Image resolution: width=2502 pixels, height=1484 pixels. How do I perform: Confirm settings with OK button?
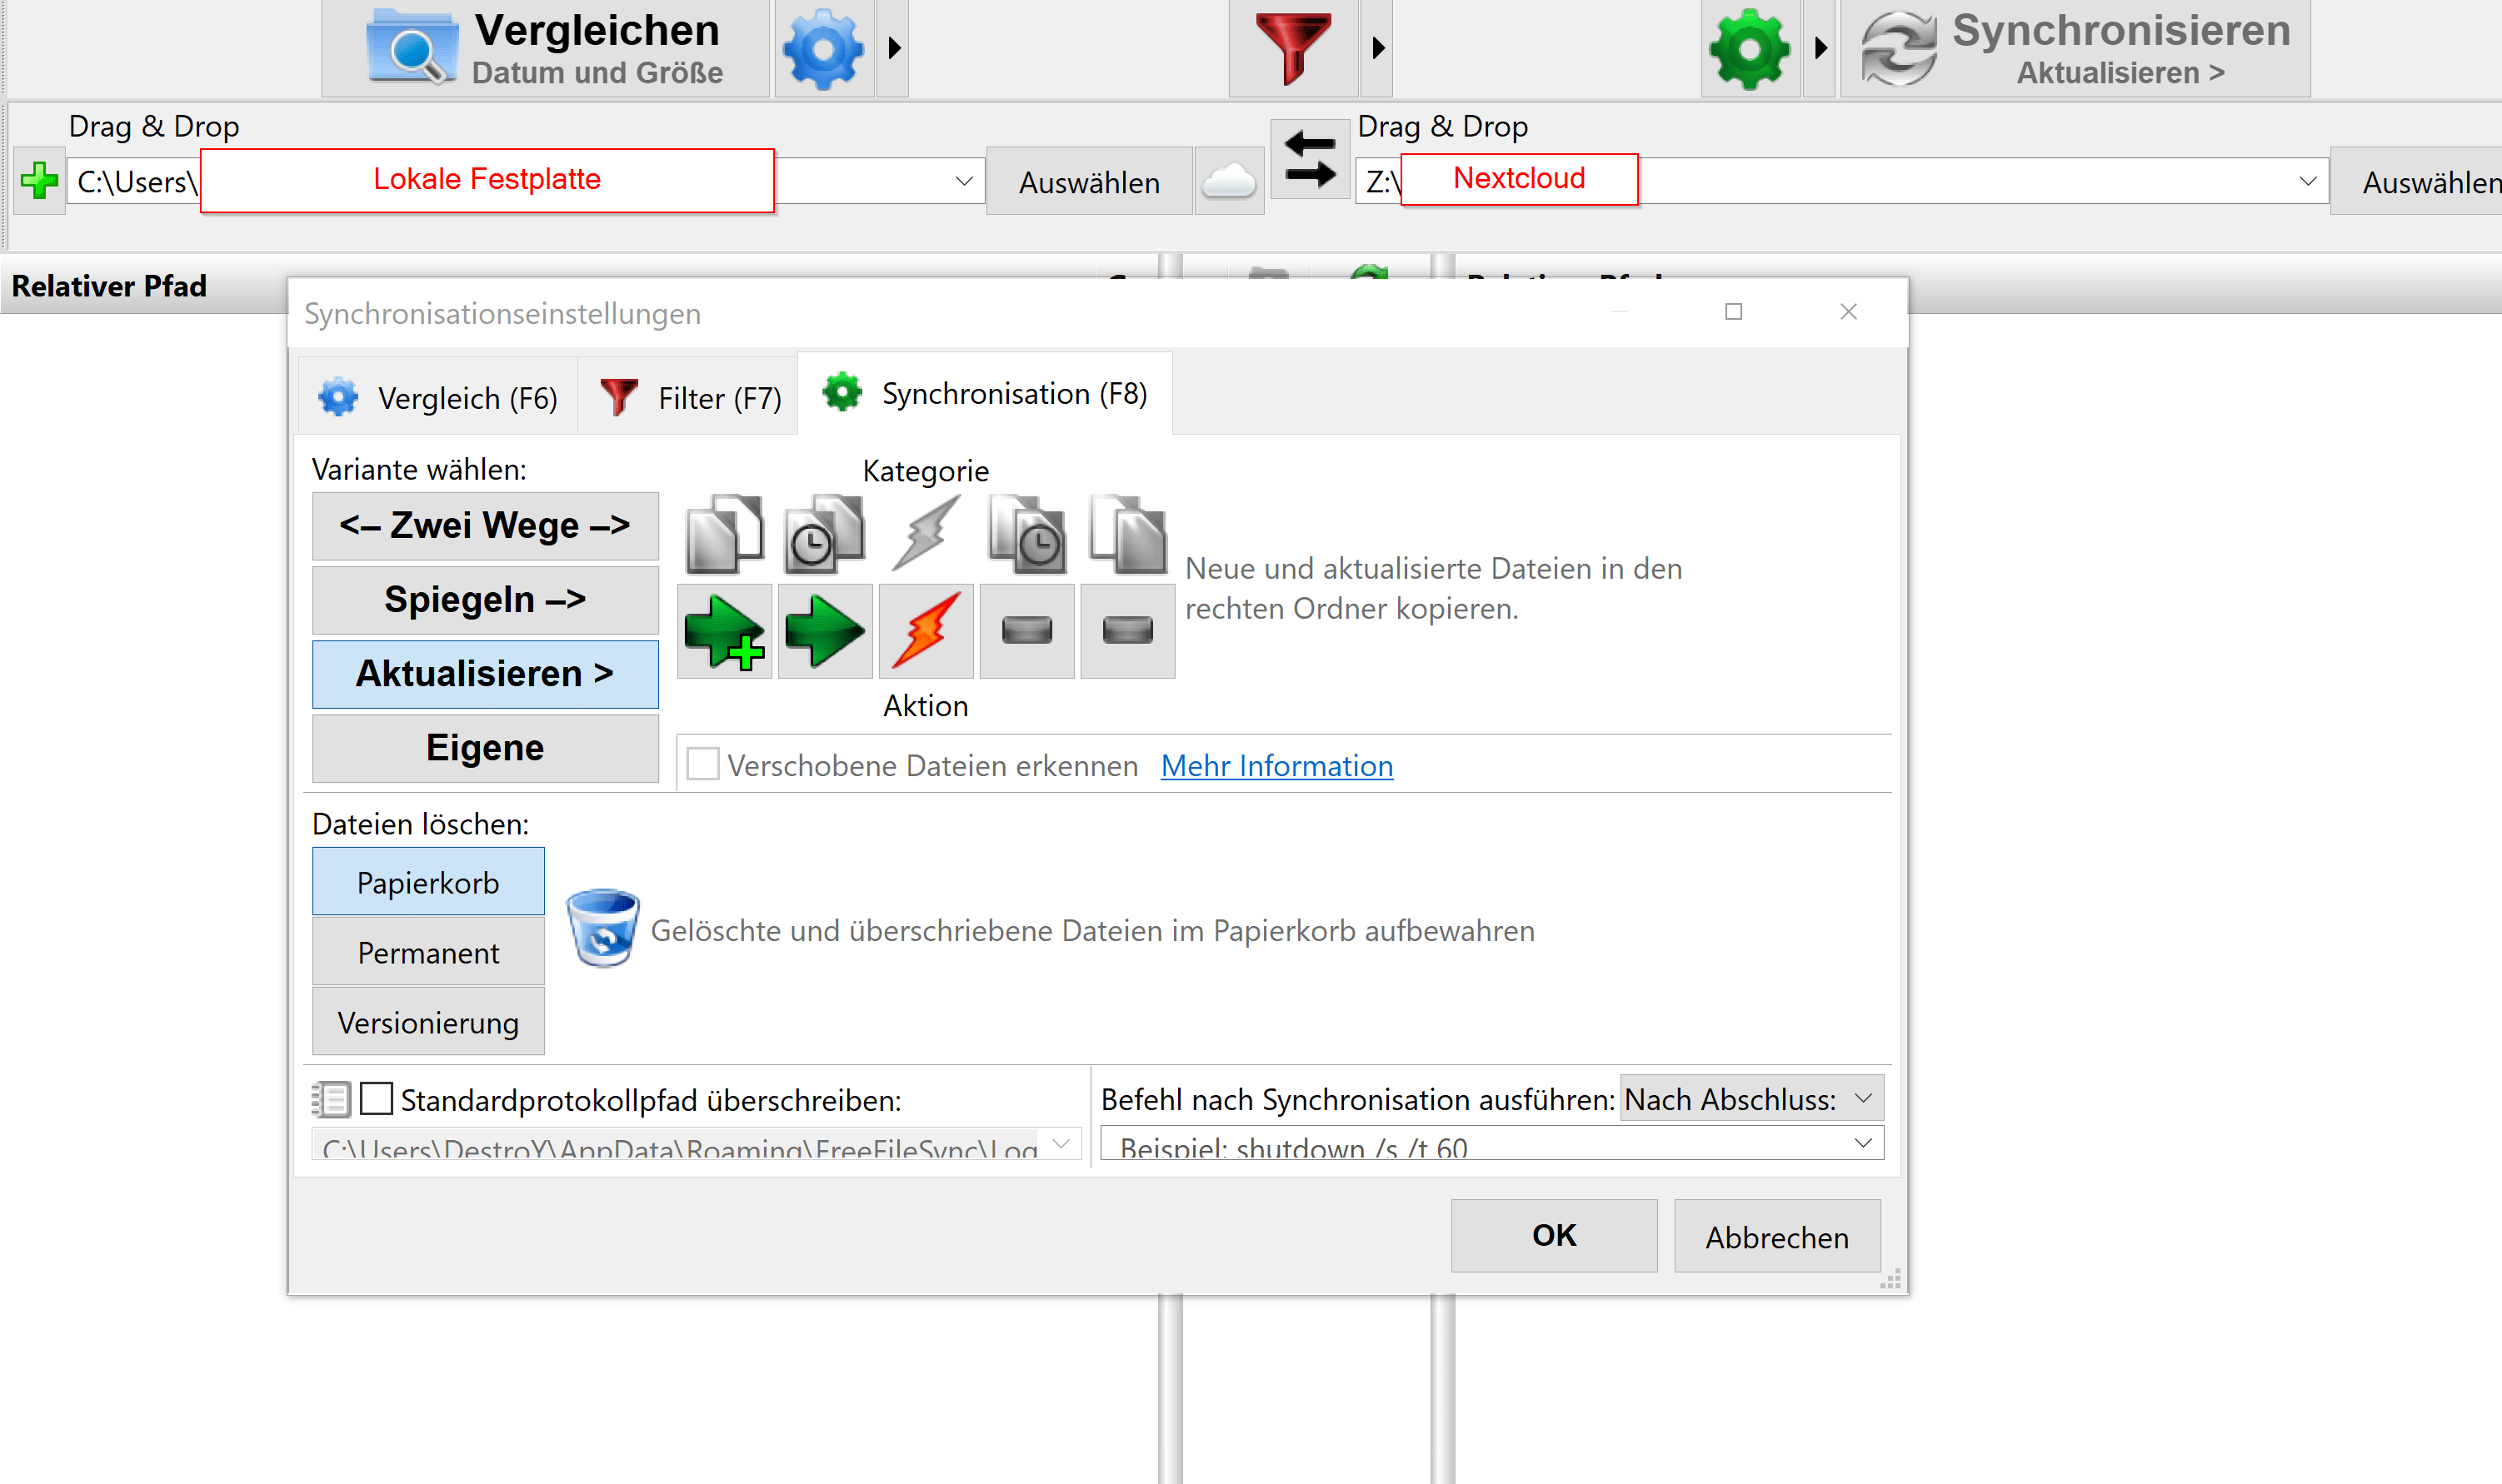click(x=1554, y=1236)
